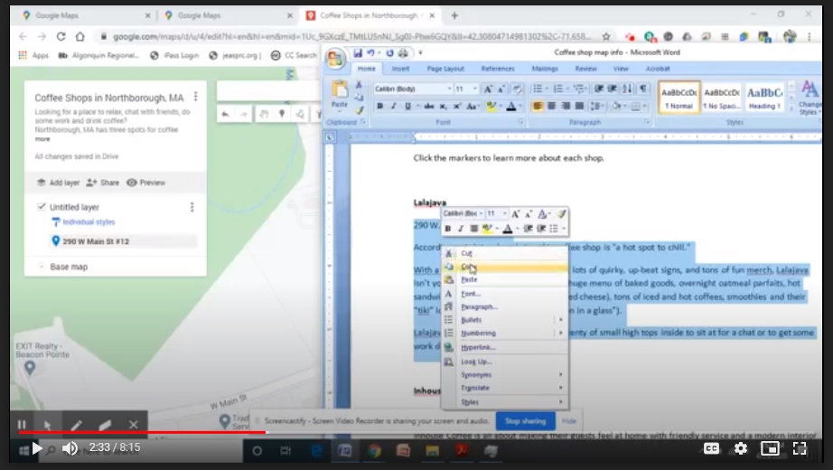
Task: Click the undo arrow in Maps toolbar
Action: pos(226,114)
